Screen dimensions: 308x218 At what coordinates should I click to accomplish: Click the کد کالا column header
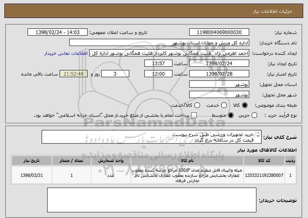(x=264, y=160)
